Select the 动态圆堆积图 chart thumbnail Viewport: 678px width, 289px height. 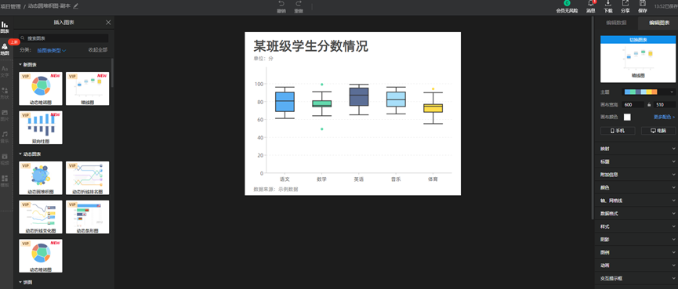pos(41,178)
